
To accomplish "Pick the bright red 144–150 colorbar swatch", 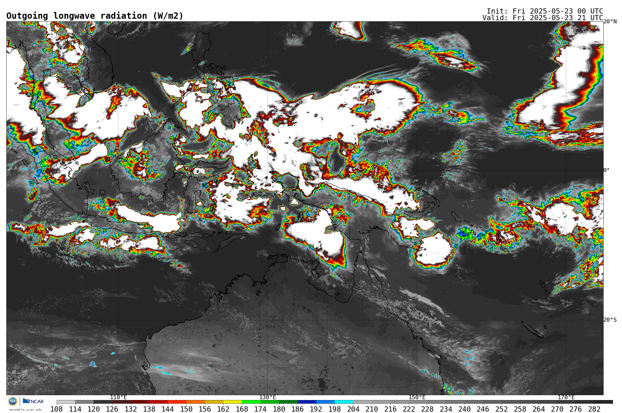I will (x=177, y=402).
